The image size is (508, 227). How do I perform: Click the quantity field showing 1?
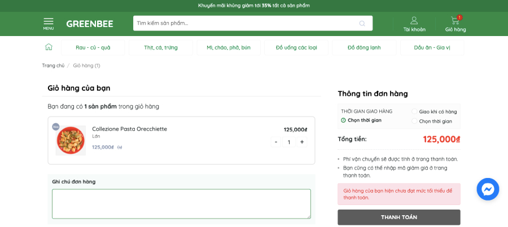289,142
